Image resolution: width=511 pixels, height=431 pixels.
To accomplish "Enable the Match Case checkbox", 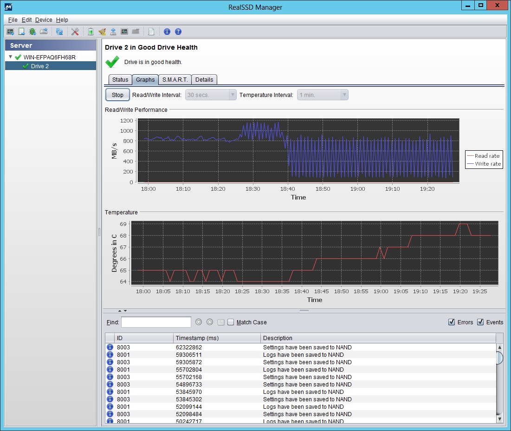I will 231,322.
